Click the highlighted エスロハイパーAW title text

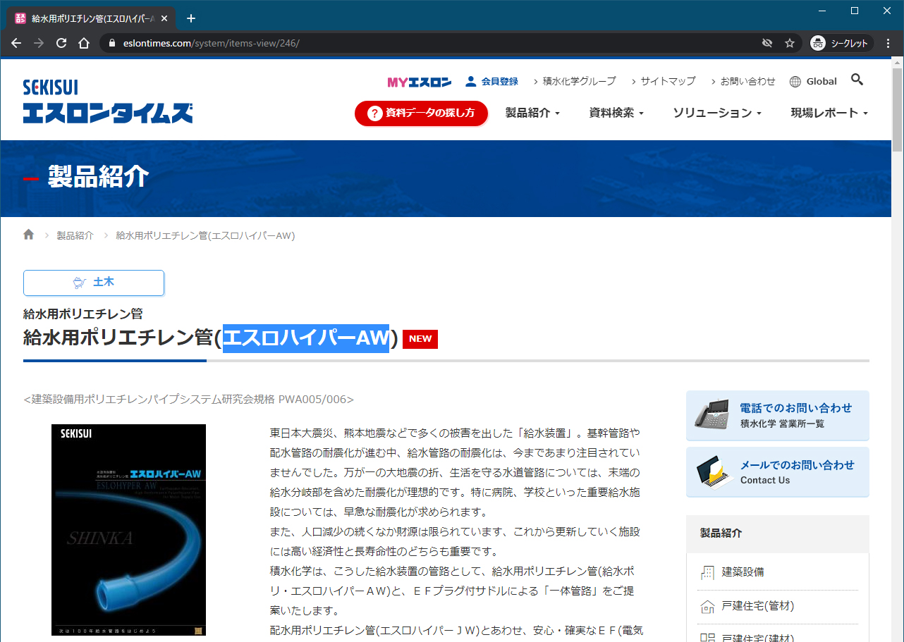[306, 338]
